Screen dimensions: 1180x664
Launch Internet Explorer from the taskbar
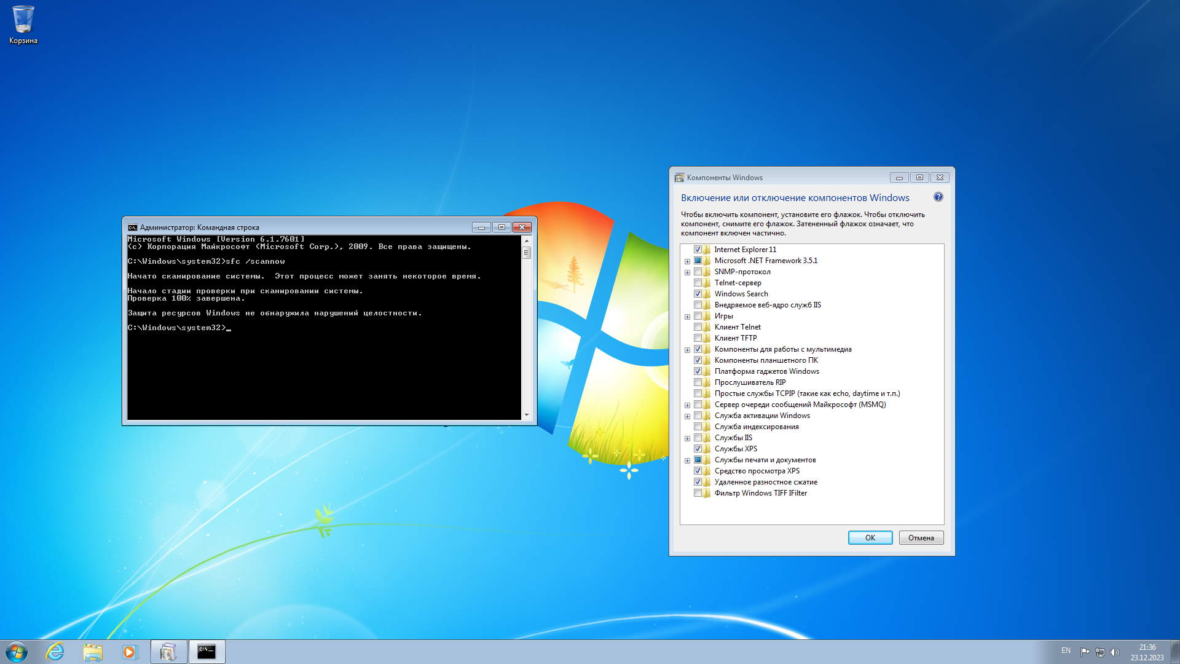point(55,652)
